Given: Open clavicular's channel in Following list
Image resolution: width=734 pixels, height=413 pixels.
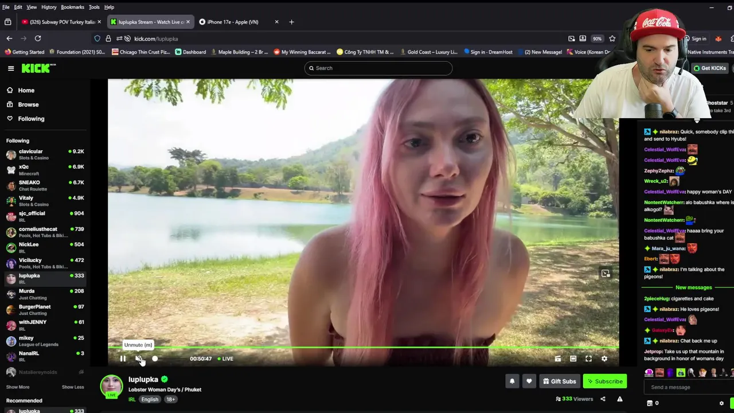Looking at the screenshot, I should pos(45,154).
